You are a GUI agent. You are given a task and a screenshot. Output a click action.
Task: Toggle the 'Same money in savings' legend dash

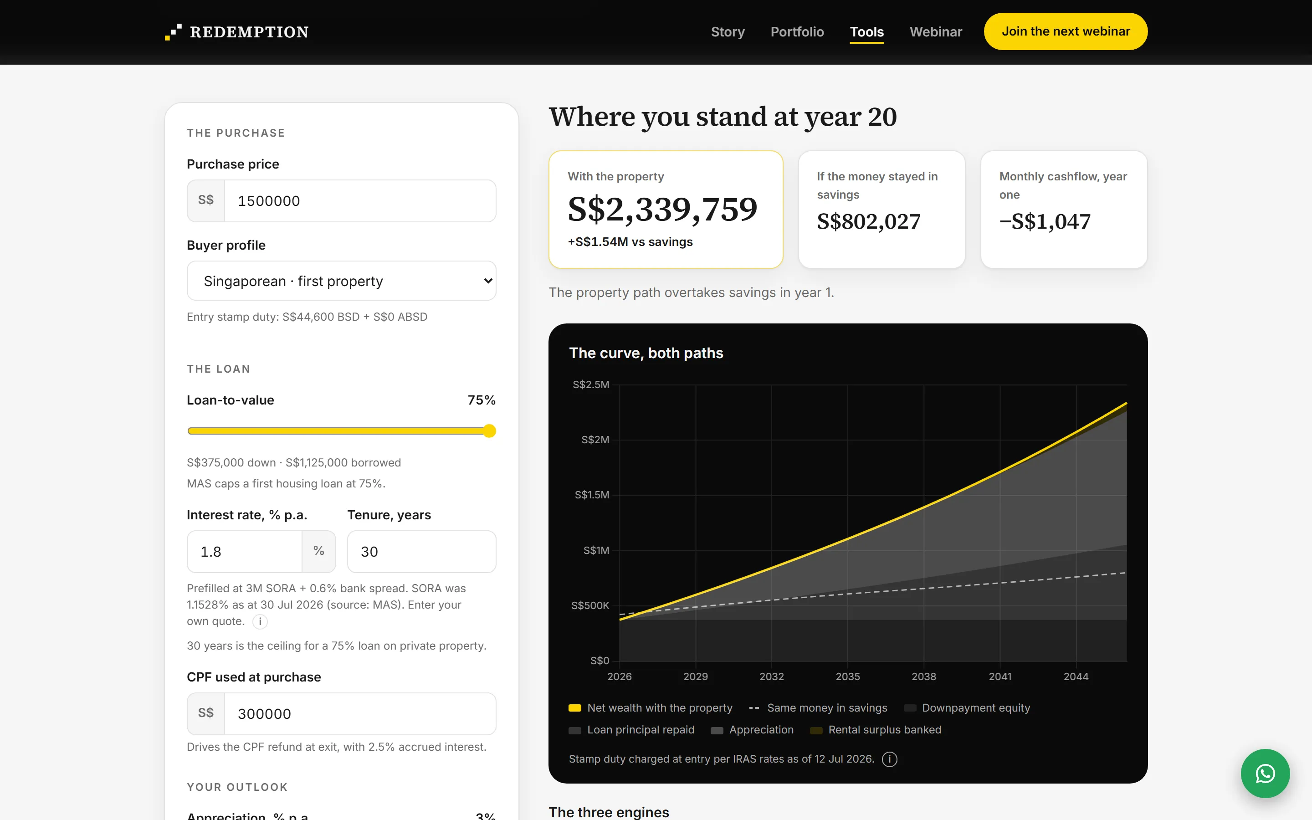pos(753,708)
